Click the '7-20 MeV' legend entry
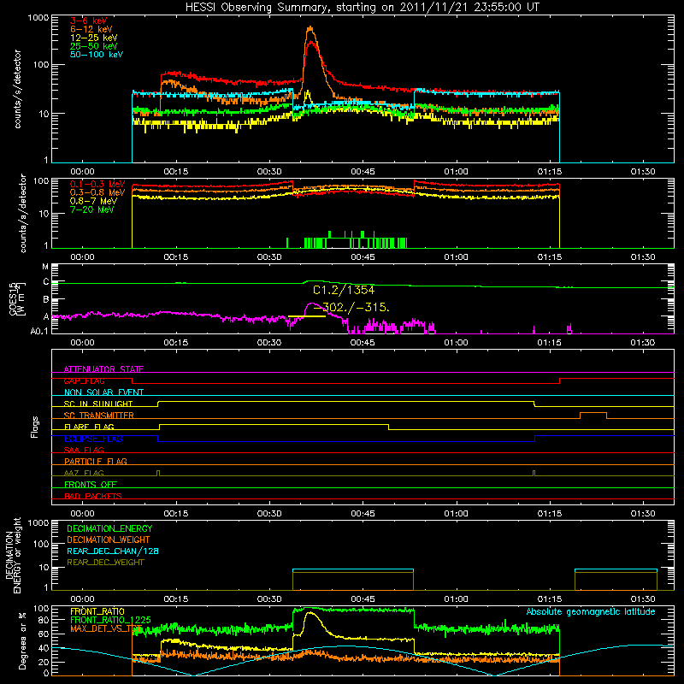The height and width of the screenshot is (684, 684). point(92,209)
